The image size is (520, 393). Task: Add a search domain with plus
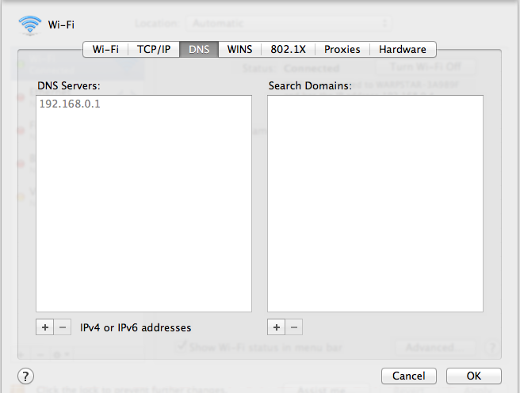click(x=276, y=327)
